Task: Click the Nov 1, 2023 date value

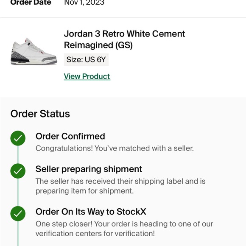Action: pos(84,3)
